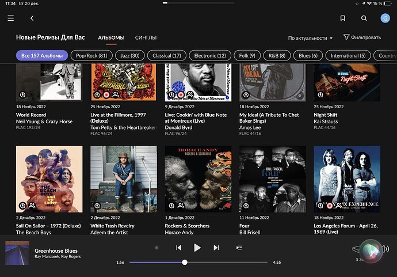Skip to previous track

tap(179, 248)
